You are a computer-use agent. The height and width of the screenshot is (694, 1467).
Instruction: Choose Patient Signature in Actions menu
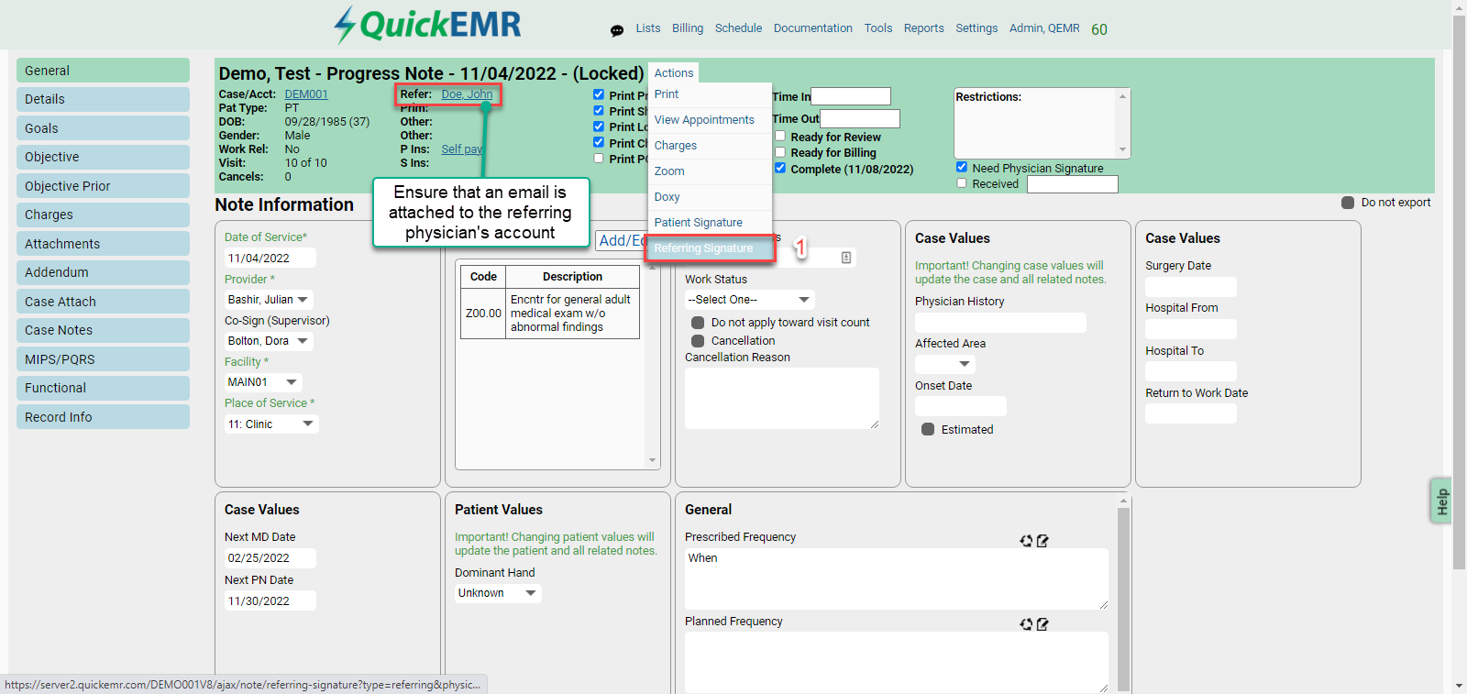tap(710, 223)
